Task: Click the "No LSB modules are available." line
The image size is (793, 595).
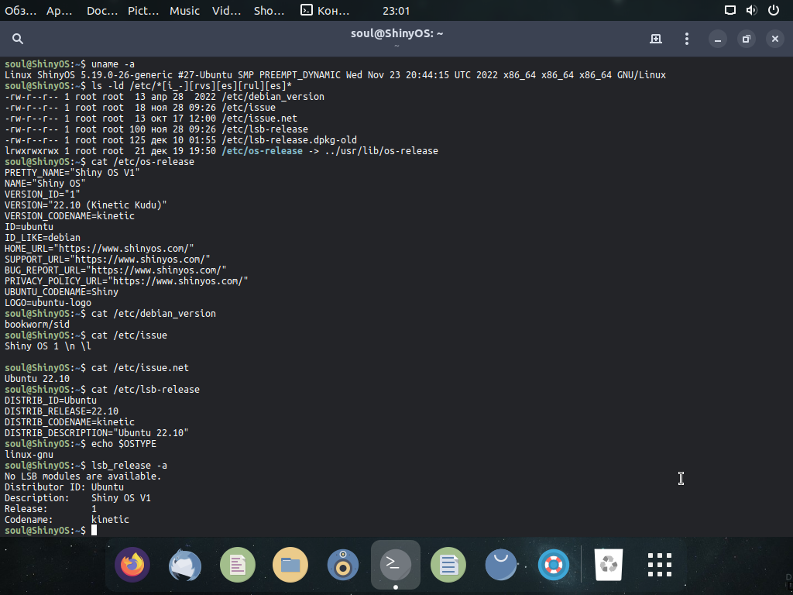Action: [83, 476]
